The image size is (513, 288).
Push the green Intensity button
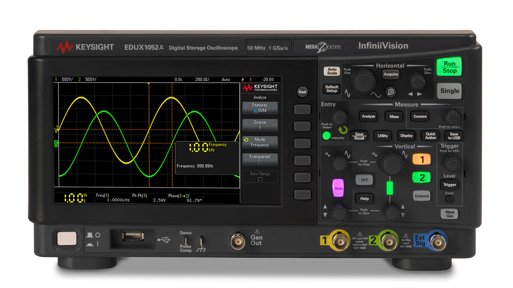coord(327,137)
